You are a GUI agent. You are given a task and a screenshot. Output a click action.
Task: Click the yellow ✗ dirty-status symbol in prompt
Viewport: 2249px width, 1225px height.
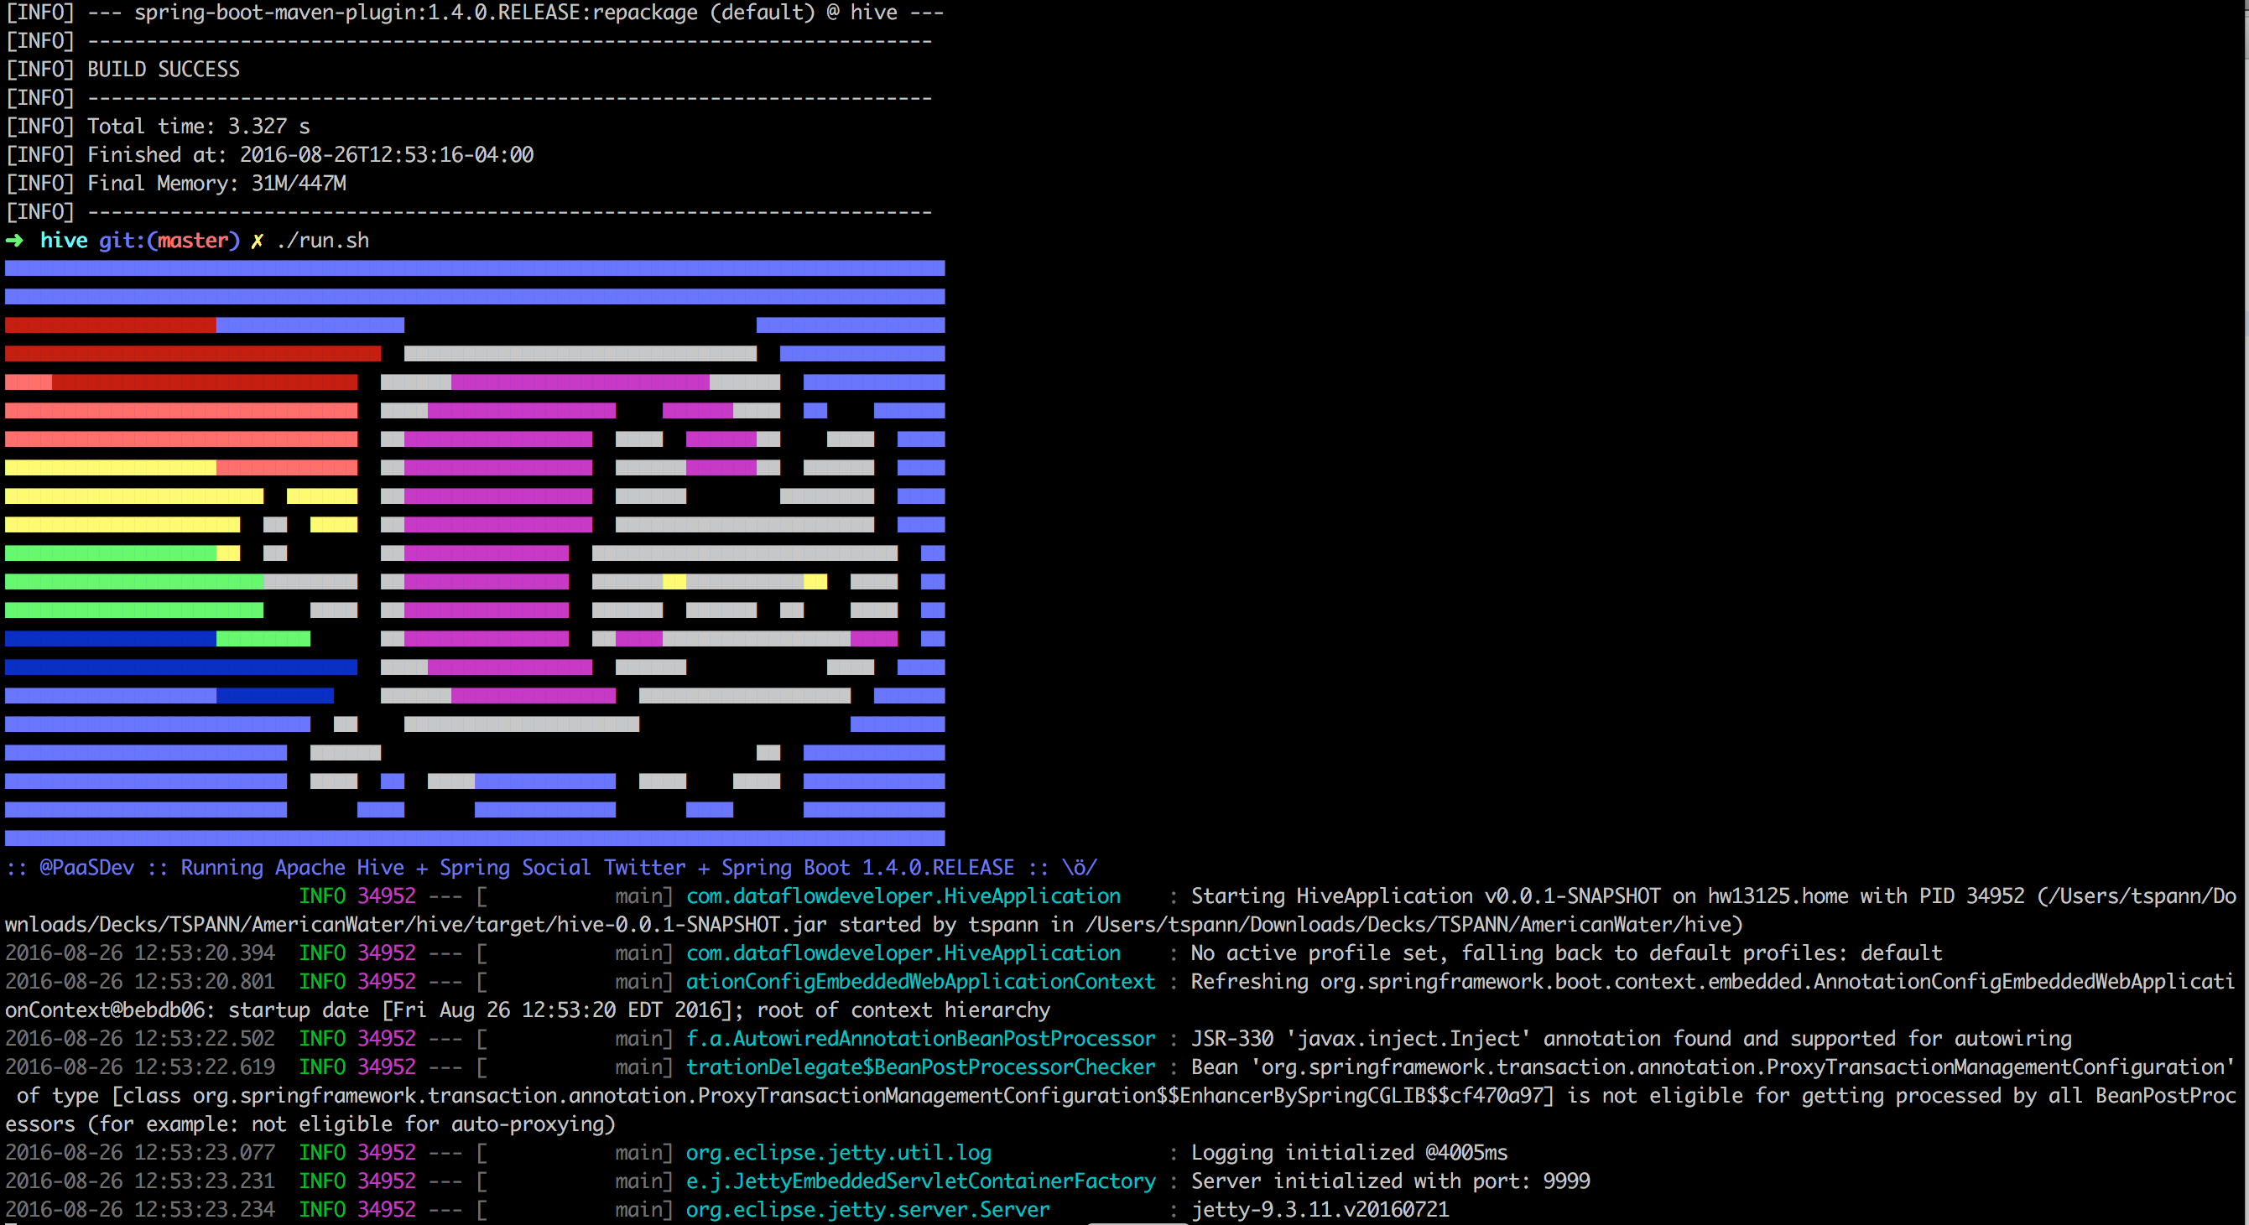(257, 241)
